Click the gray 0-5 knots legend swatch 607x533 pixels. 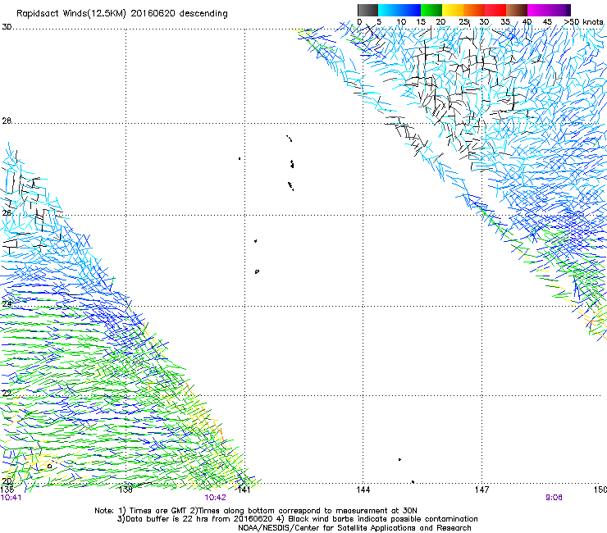[x=367, y=10]
